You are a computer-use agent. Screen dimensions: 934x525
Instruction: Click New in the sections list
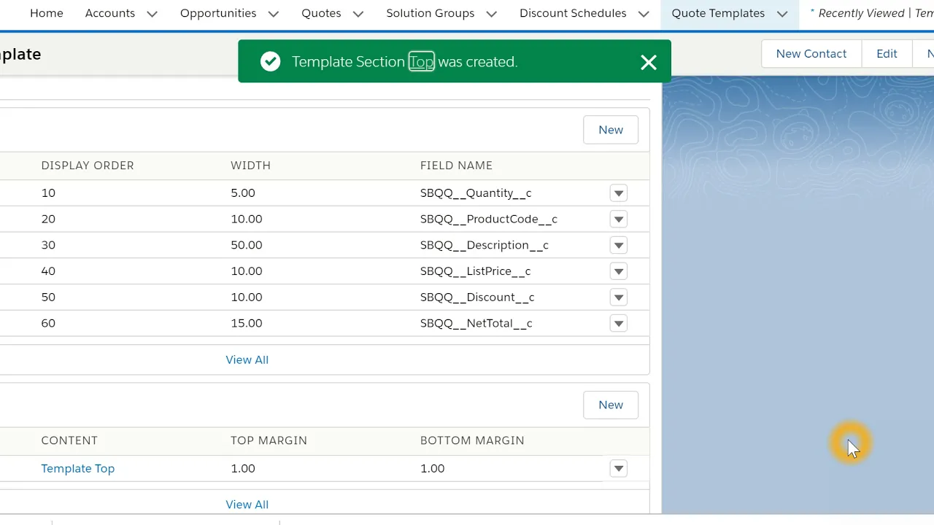coord(611,405)
